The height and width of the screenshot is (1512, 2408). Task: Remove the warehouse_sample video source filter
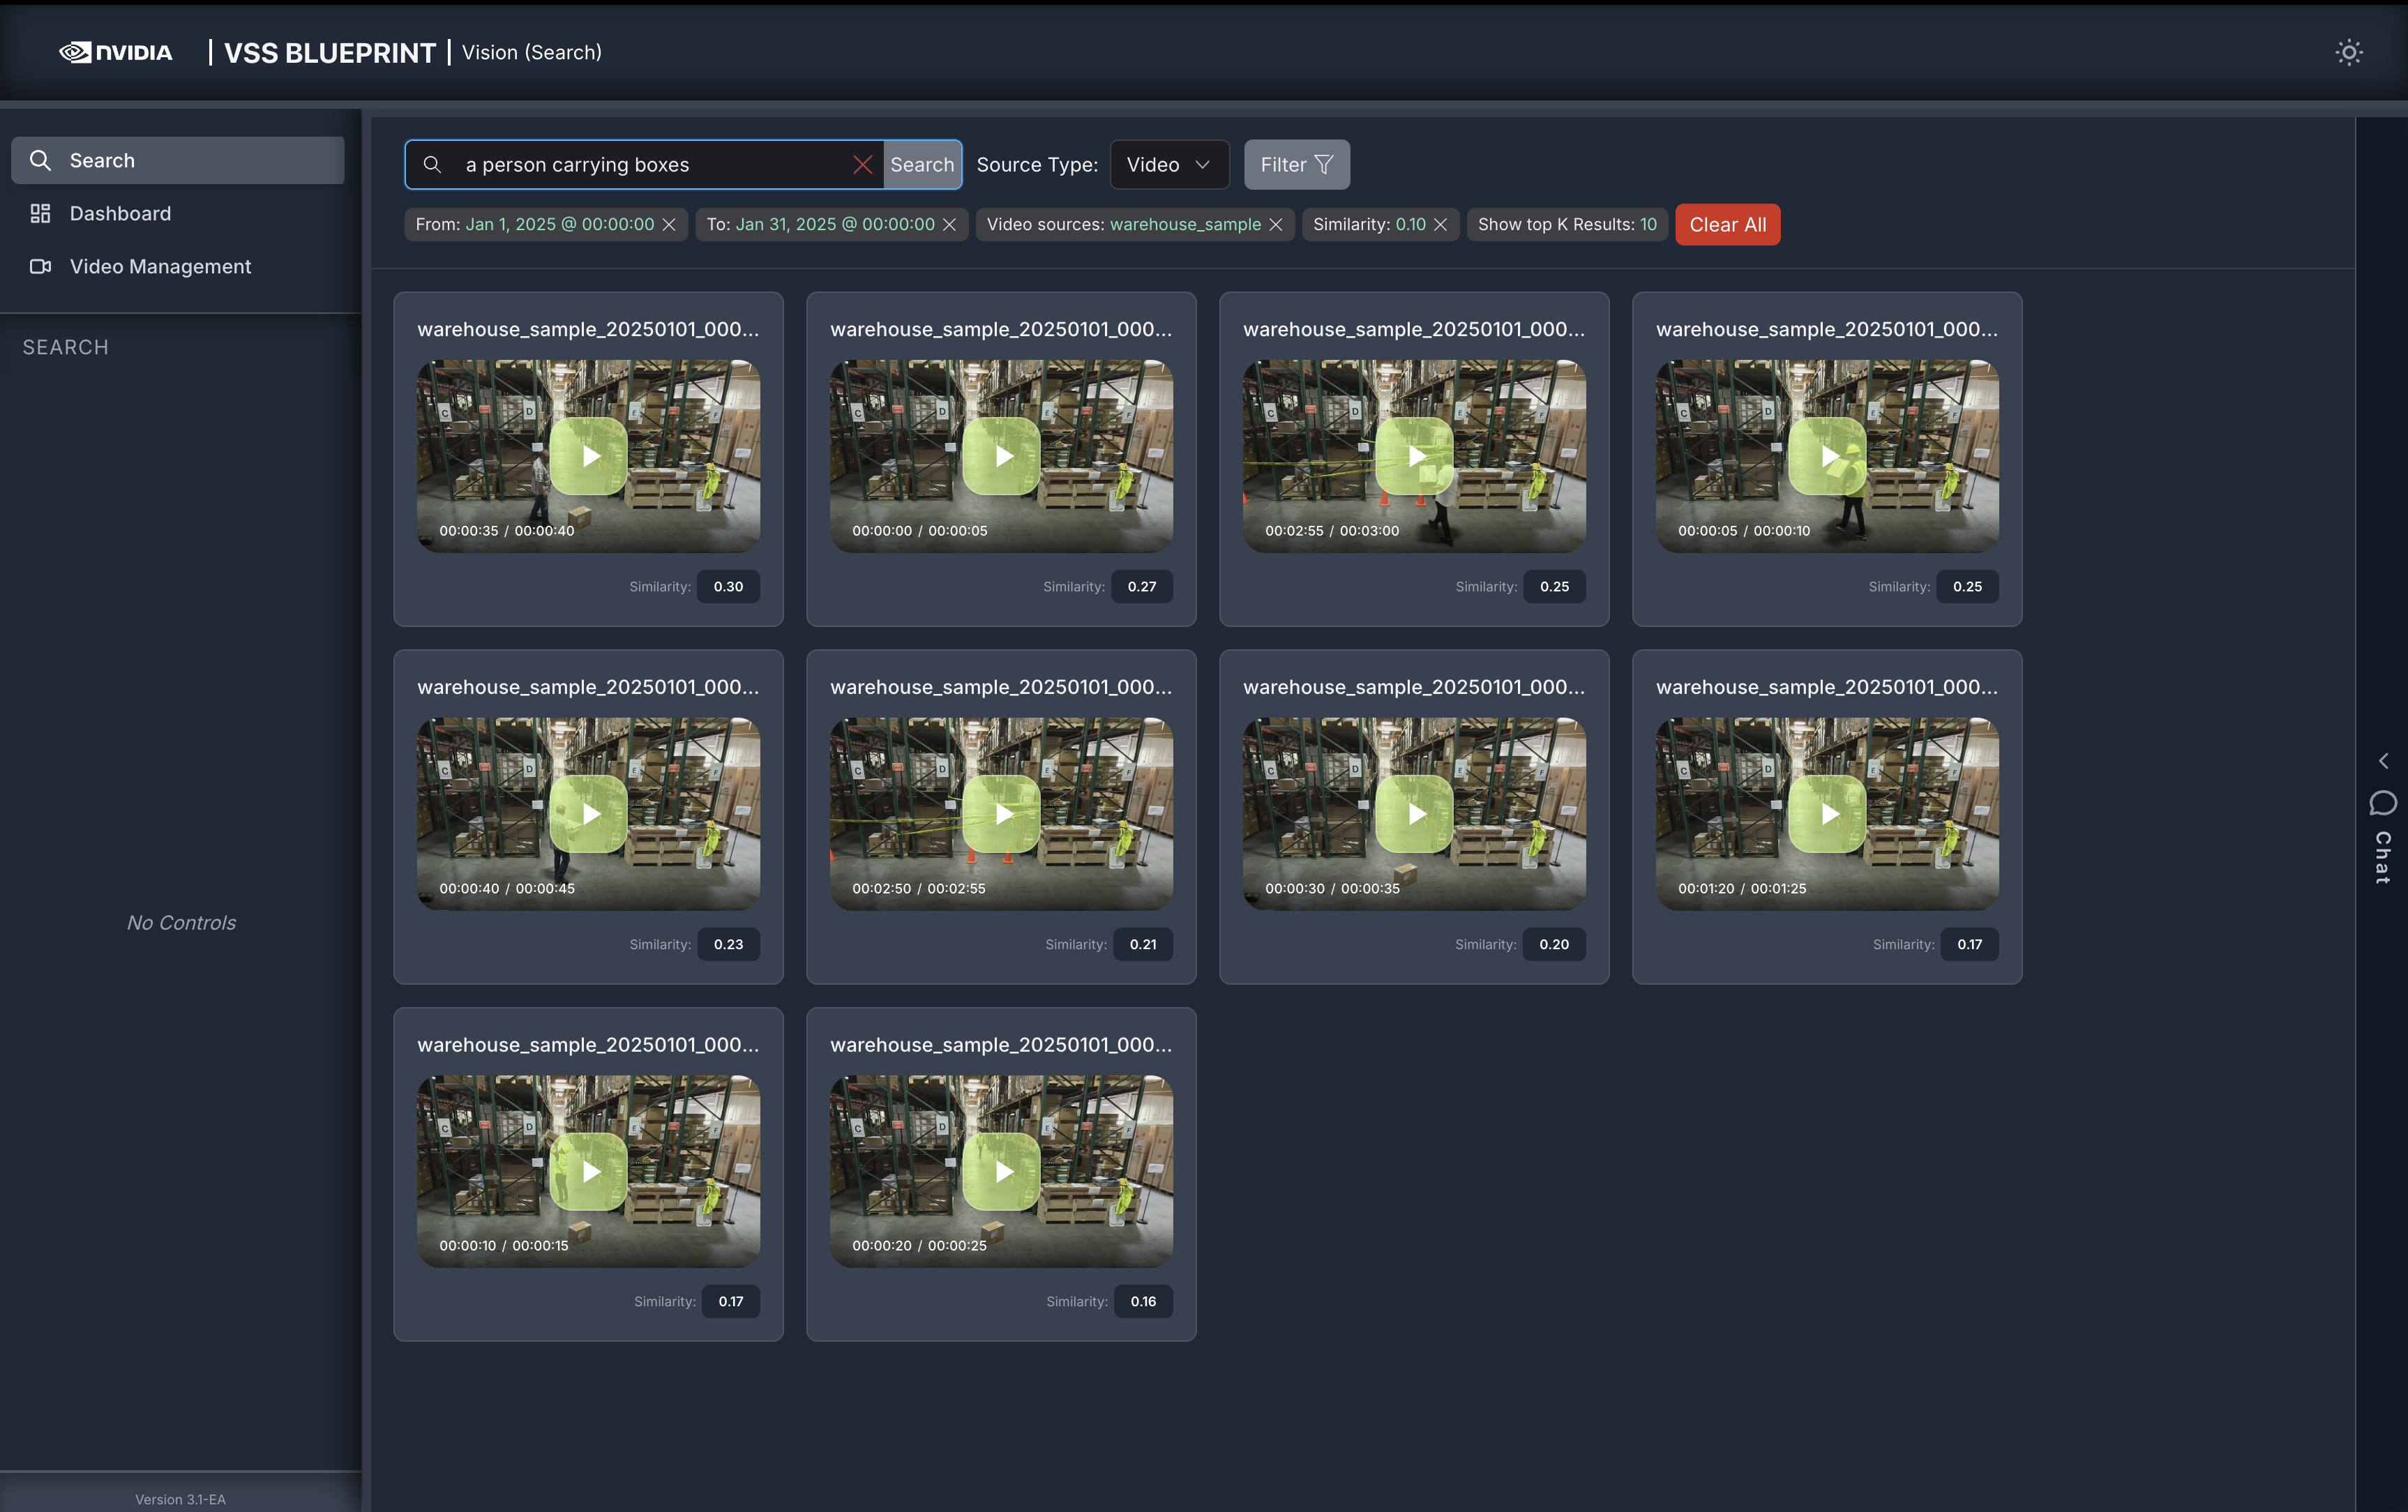tap(1275, 225)
